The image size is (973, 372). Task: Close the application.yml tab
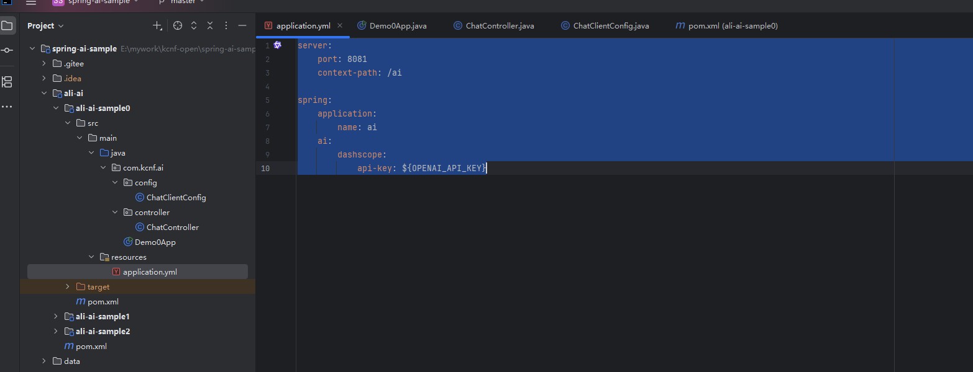click(x=340, y=25)
